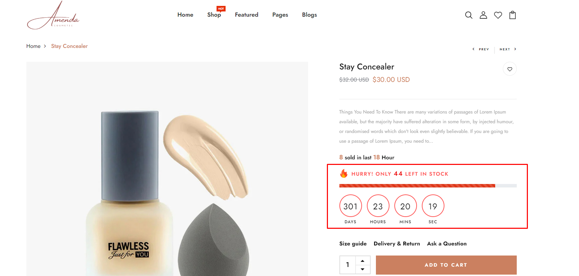Click the Amenda Cosmetic logo
This screenshot has height=276, width=579.
pos(53,15)
